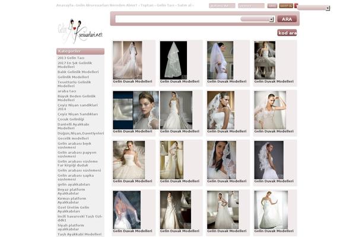
Task: Click inside the main search text box
Action: point(177,19)
